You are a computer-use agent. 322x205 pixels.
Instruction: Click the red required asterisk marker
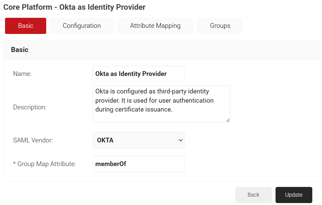click(14, 164)
